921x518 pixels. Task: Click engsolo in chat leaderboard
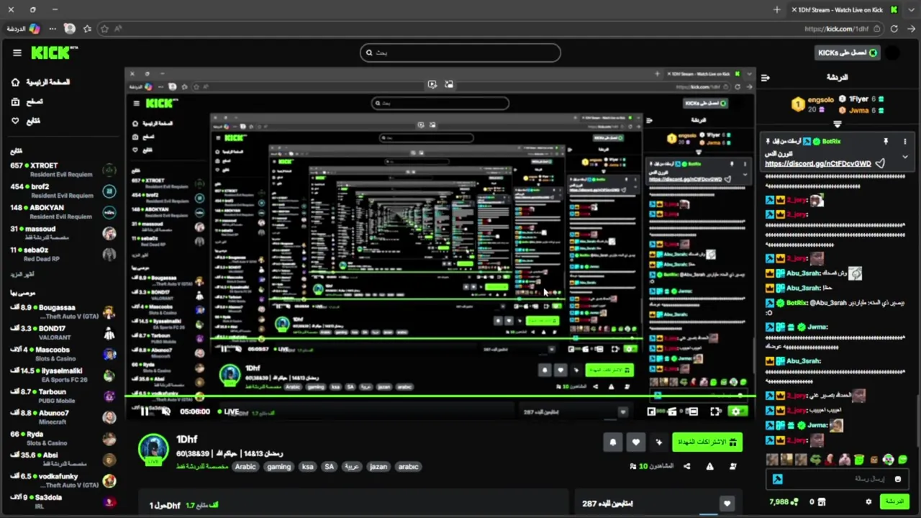[822, 99]
